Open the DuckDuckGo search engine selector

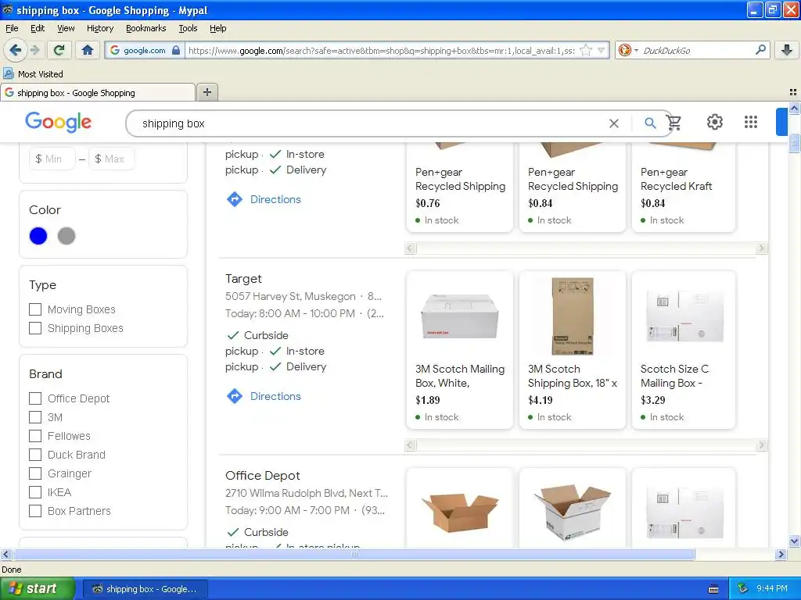[628, 50]
